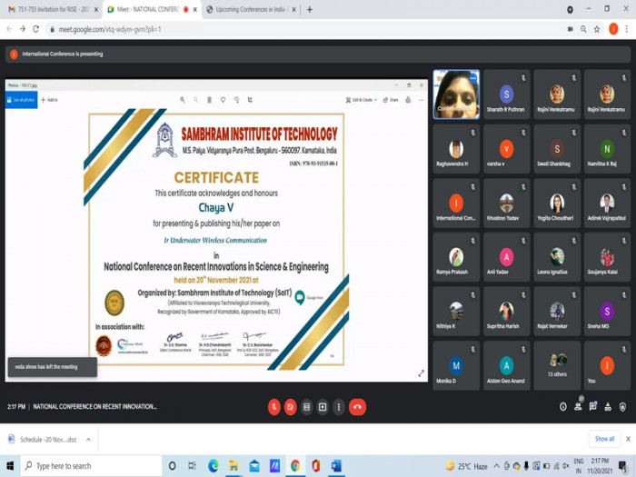636x477 pixels.
Task: Turn on the camera in Meet
Action: (290, 407)
